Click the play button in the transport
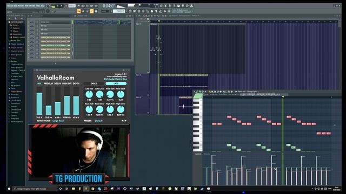The width and height of the screenshot is (346, 194). (57, 6)
